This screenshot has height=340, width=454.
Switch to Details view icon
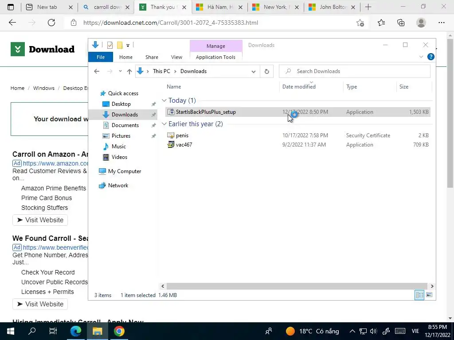click(x=419, y=295)
